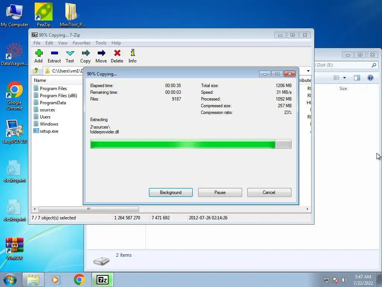Select the Google Chrome desktop shortcut

click(x=15, y=96)
